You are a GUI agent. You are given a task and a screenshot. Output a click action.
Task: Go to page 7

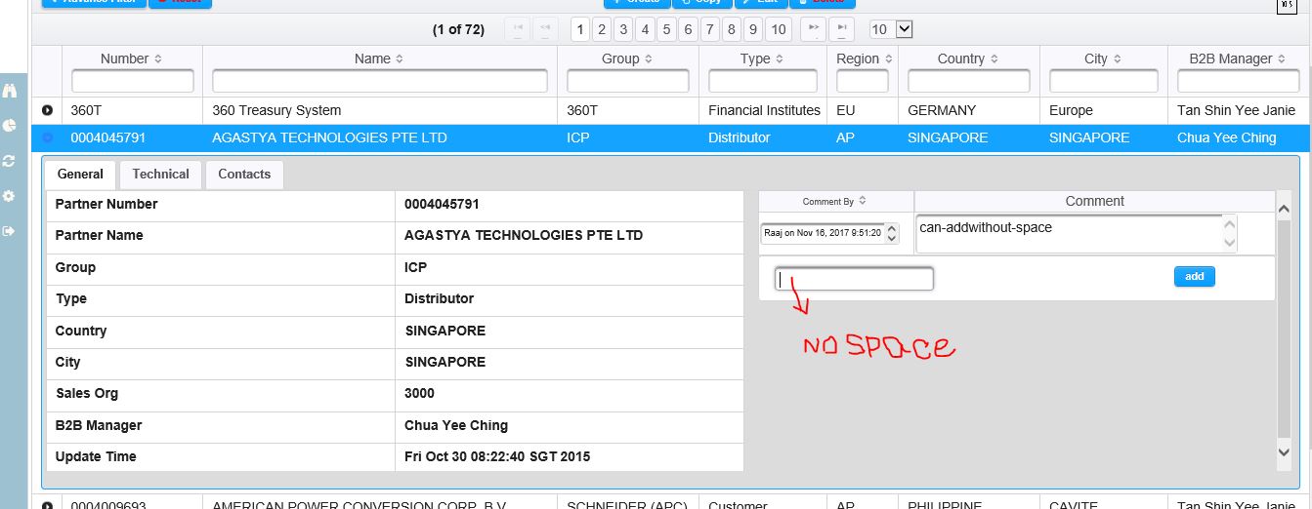point(709,29)
